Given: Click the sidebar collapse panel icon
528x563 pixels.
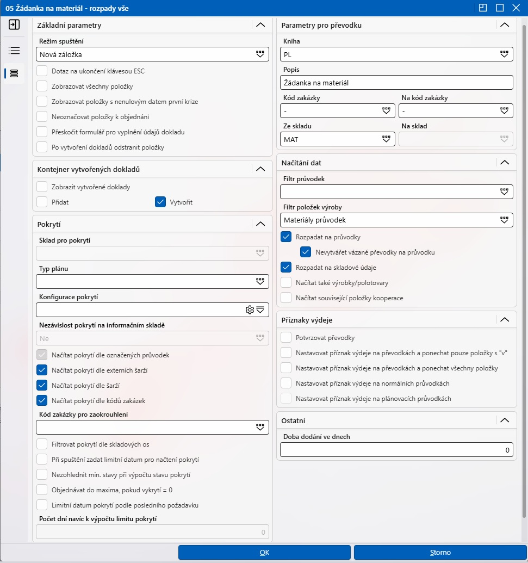Looking at the screenshot, I should point(14,25).
